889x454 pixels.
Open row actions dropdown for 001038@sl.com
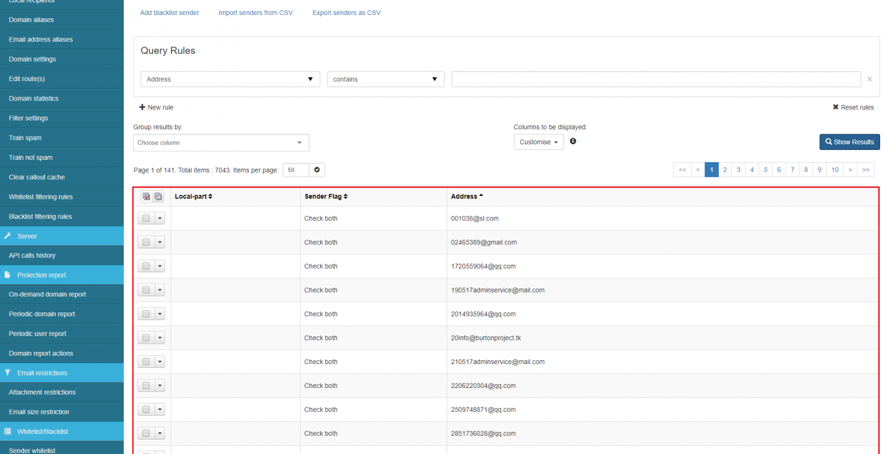pyautogui.click(x=160, y=219)
